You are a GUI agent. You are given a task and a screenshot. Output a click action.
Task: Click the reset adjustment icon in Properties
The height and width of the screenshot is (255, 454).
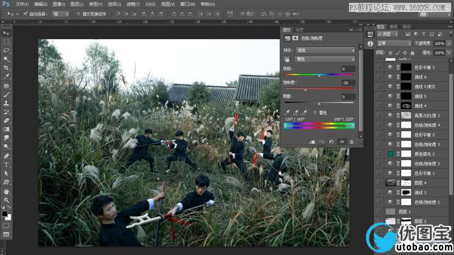coord(331,142)
